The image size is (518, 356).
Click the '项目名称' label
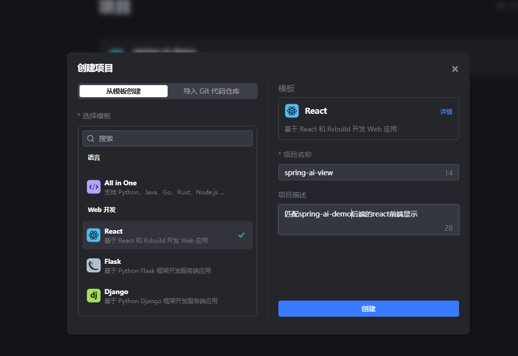(x=298, y=155)
